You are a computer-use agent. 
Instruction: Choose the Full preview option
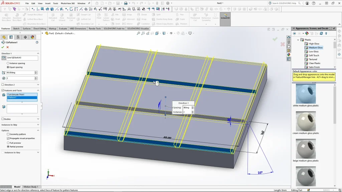coord(8,143)
